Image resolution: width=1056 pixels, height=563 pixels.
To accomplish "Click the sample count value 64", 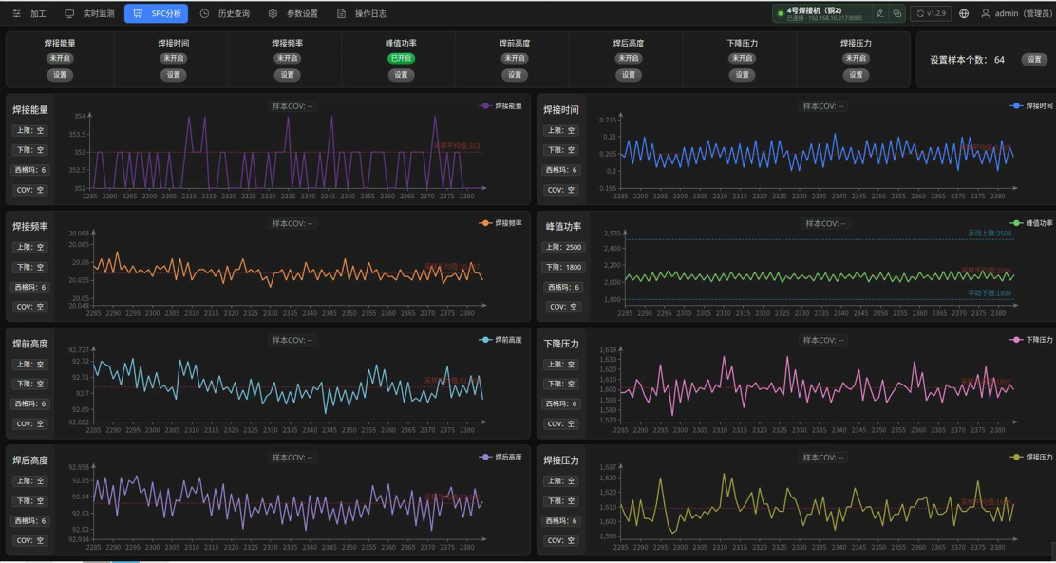I will tap(999, 60).
